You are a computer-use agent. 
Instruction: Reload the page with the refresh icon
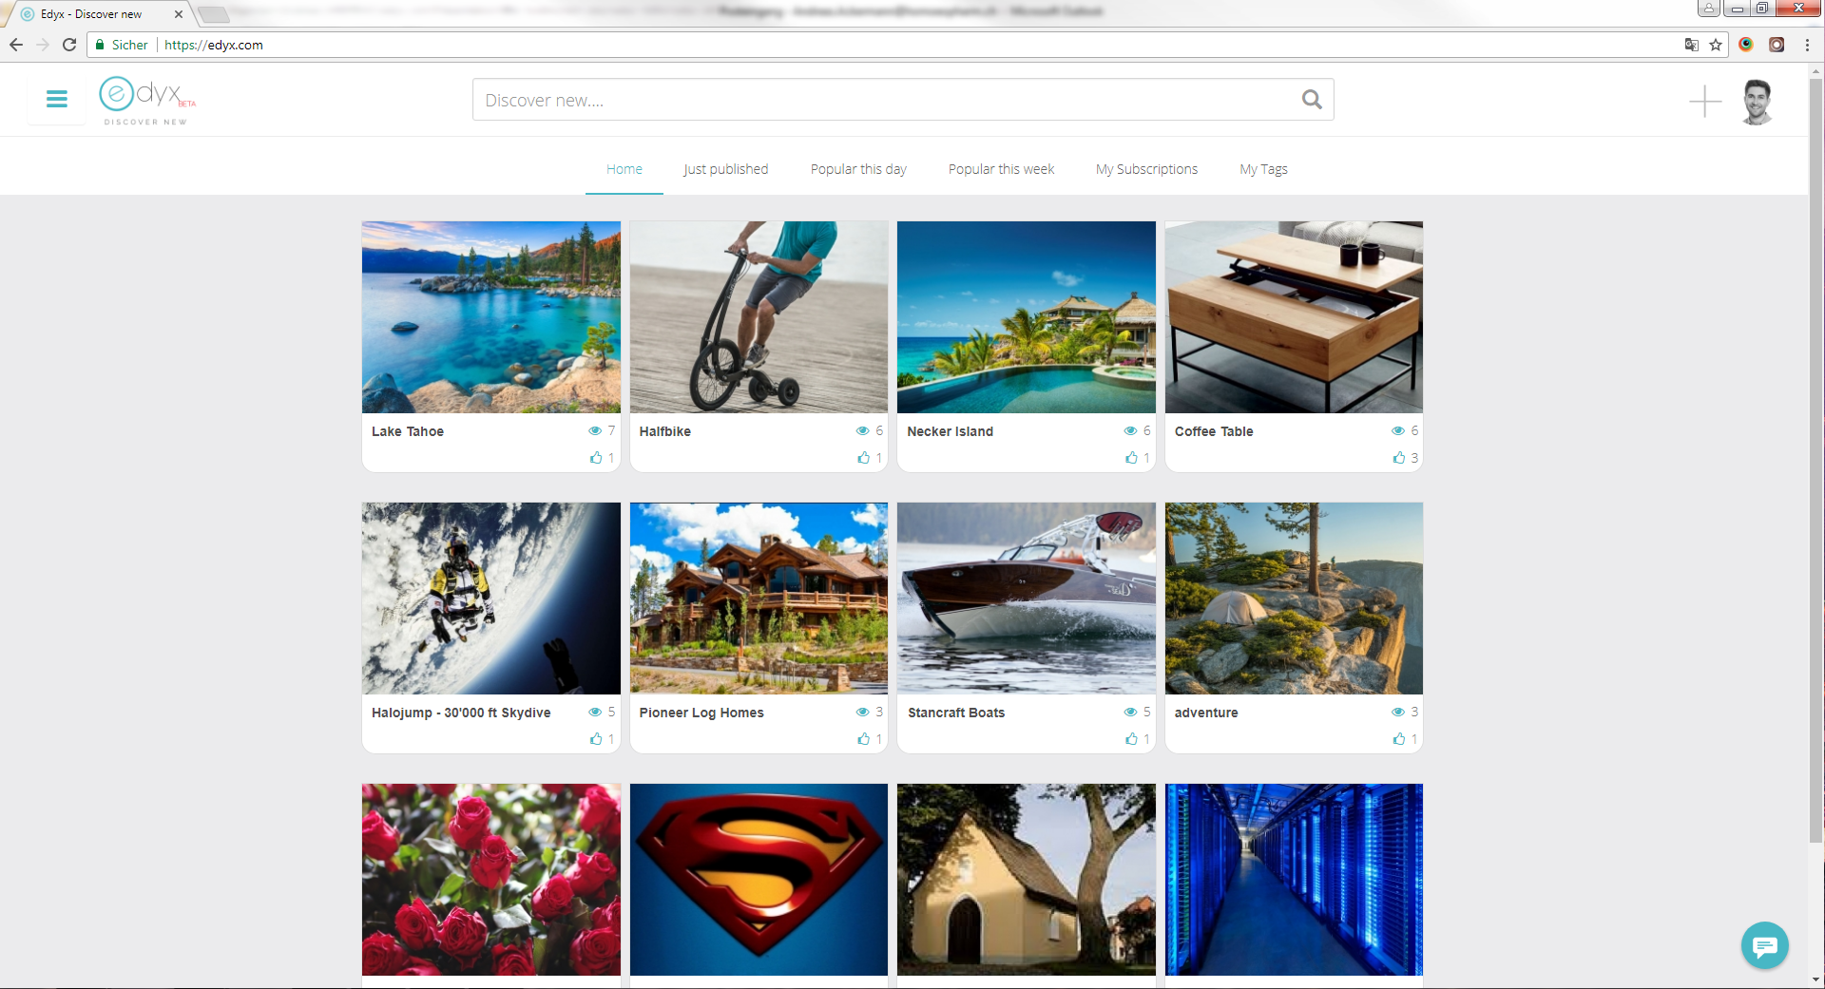pyautogui.click(x=69, y=44)
